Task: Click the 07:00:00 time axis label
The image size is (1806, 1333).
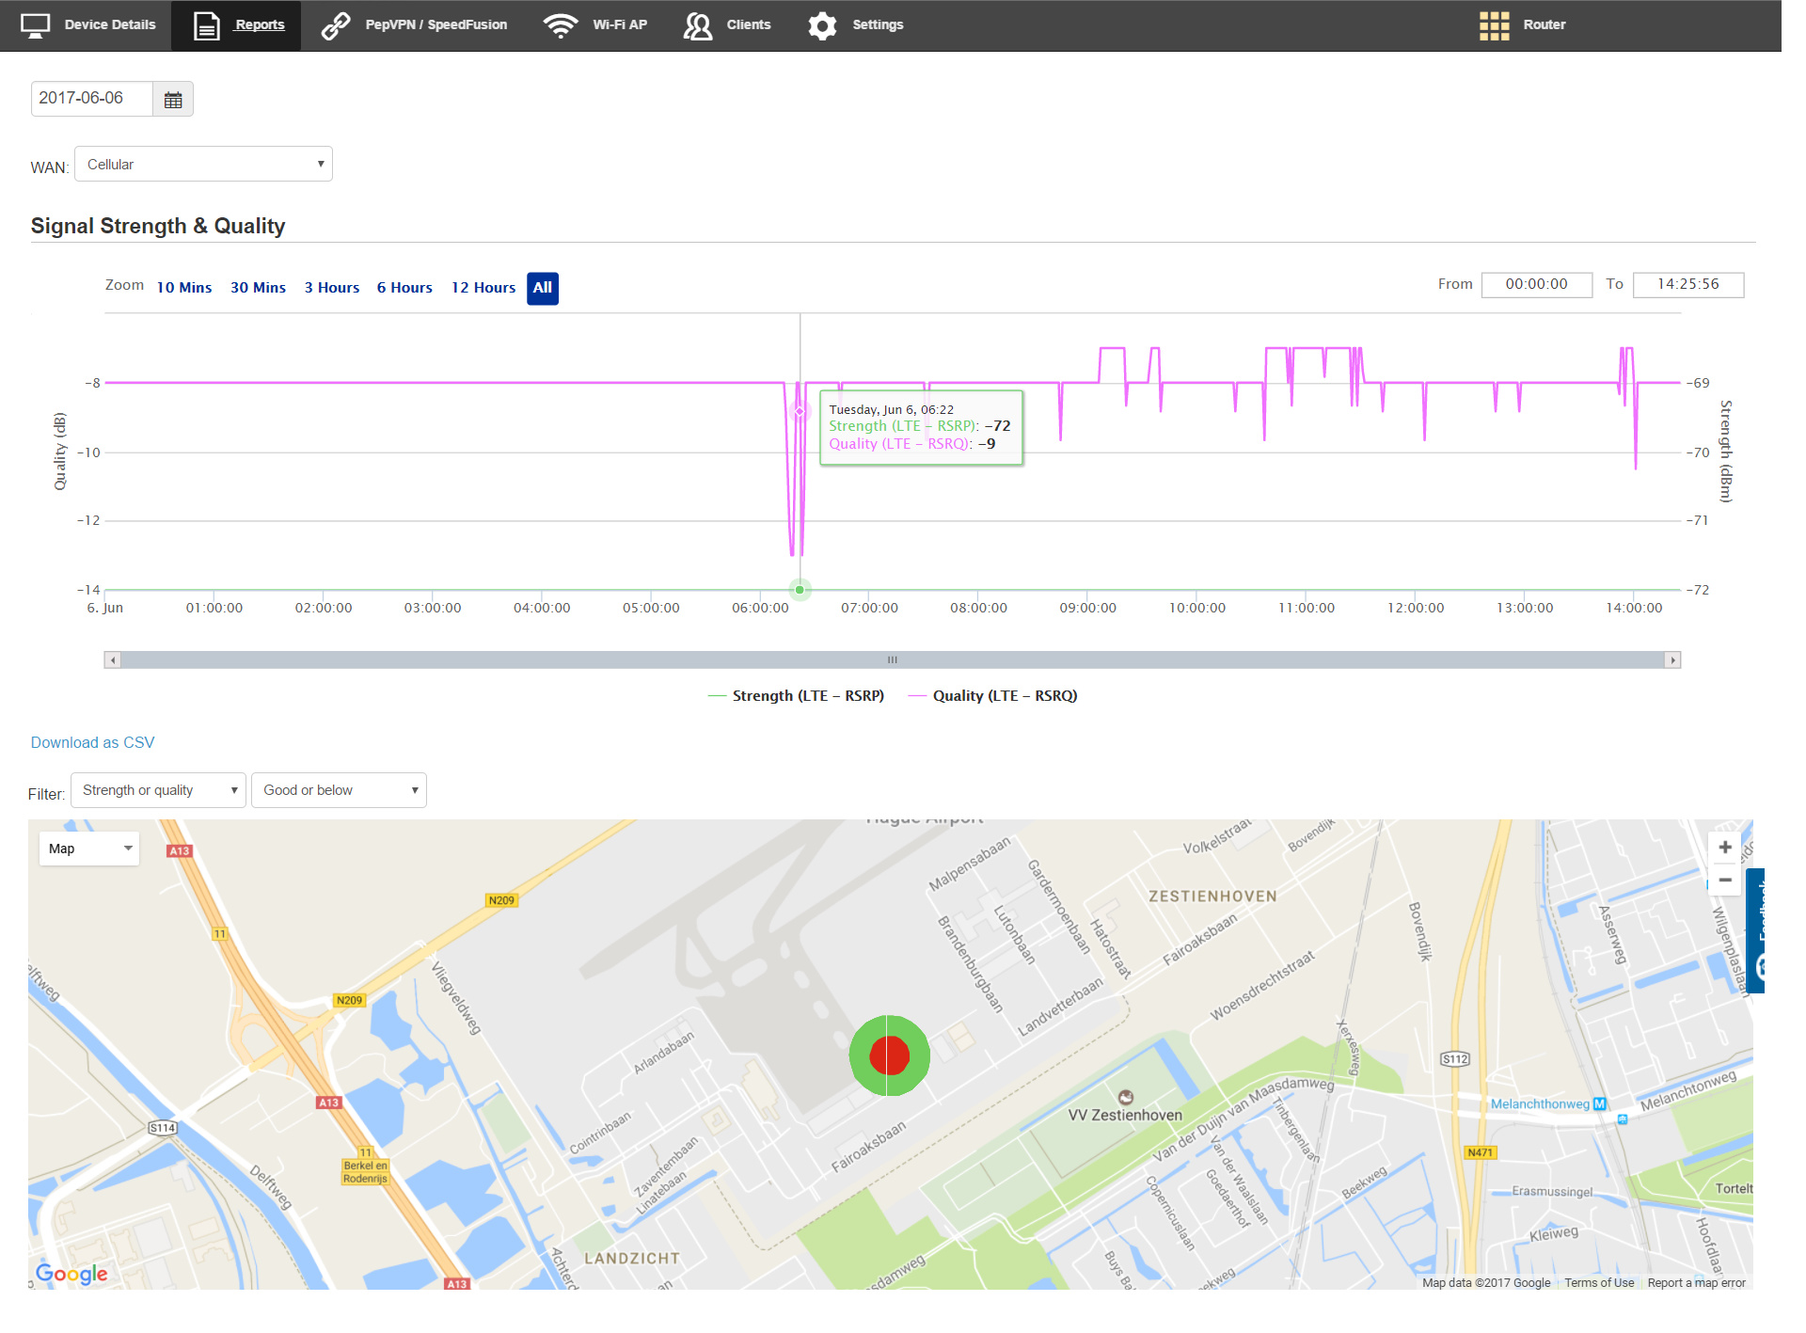Action: (x=869, y=608)
